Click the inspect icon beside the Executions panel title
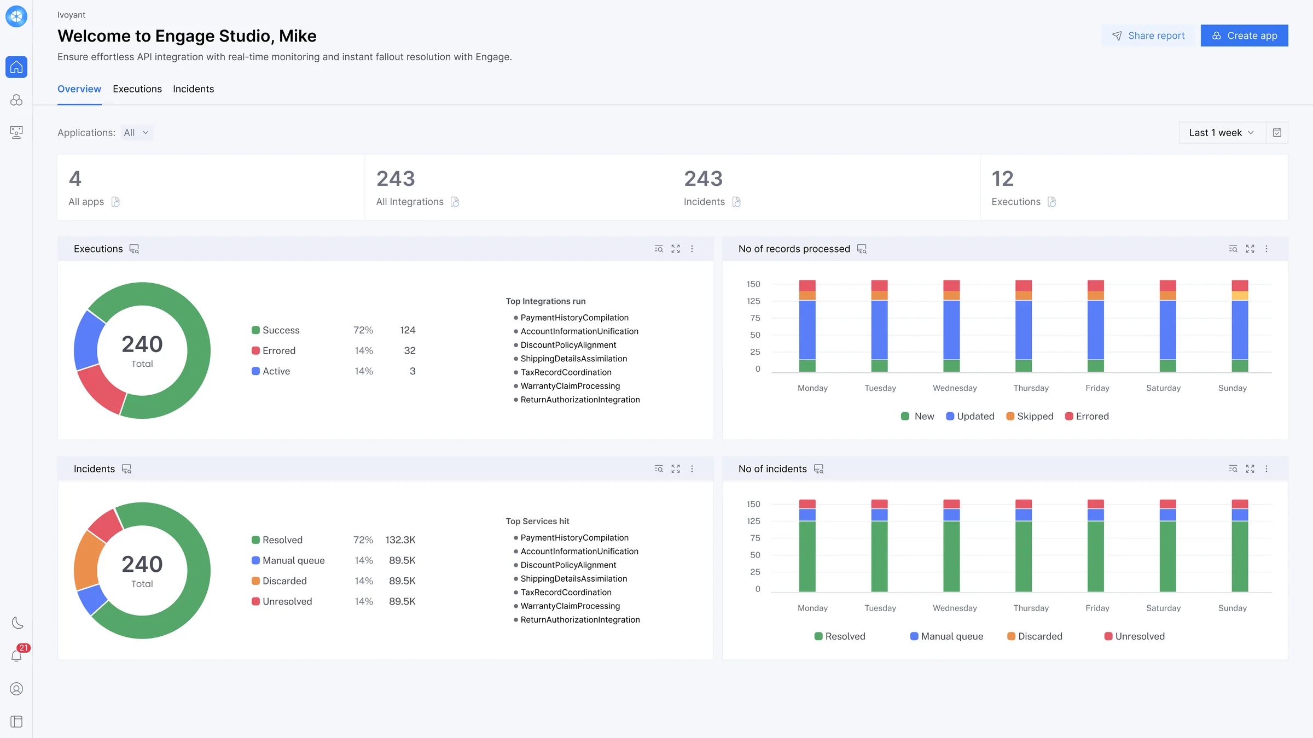The height and width of the screenshot is (738, 1313). pyautogui.click(x=134, y=249)
